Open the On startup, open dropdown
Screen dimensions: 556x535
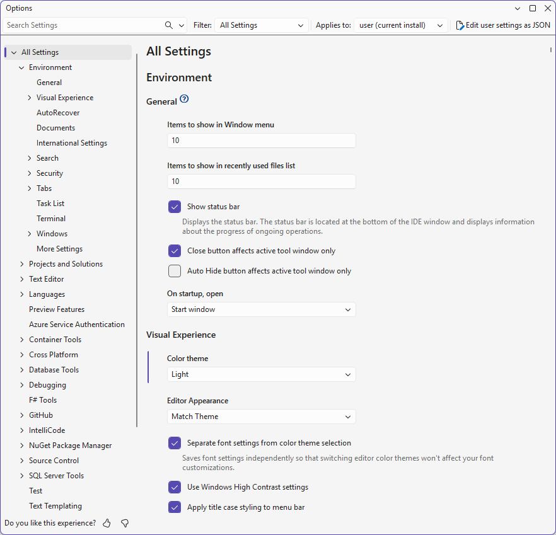point(262,309)
